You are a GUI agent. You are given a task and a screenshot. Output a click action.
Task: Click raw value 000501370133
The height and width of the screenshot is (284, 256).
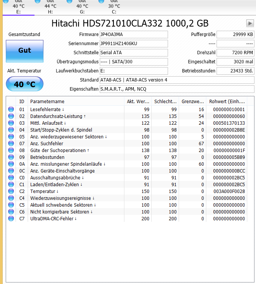tap(229, 123)
